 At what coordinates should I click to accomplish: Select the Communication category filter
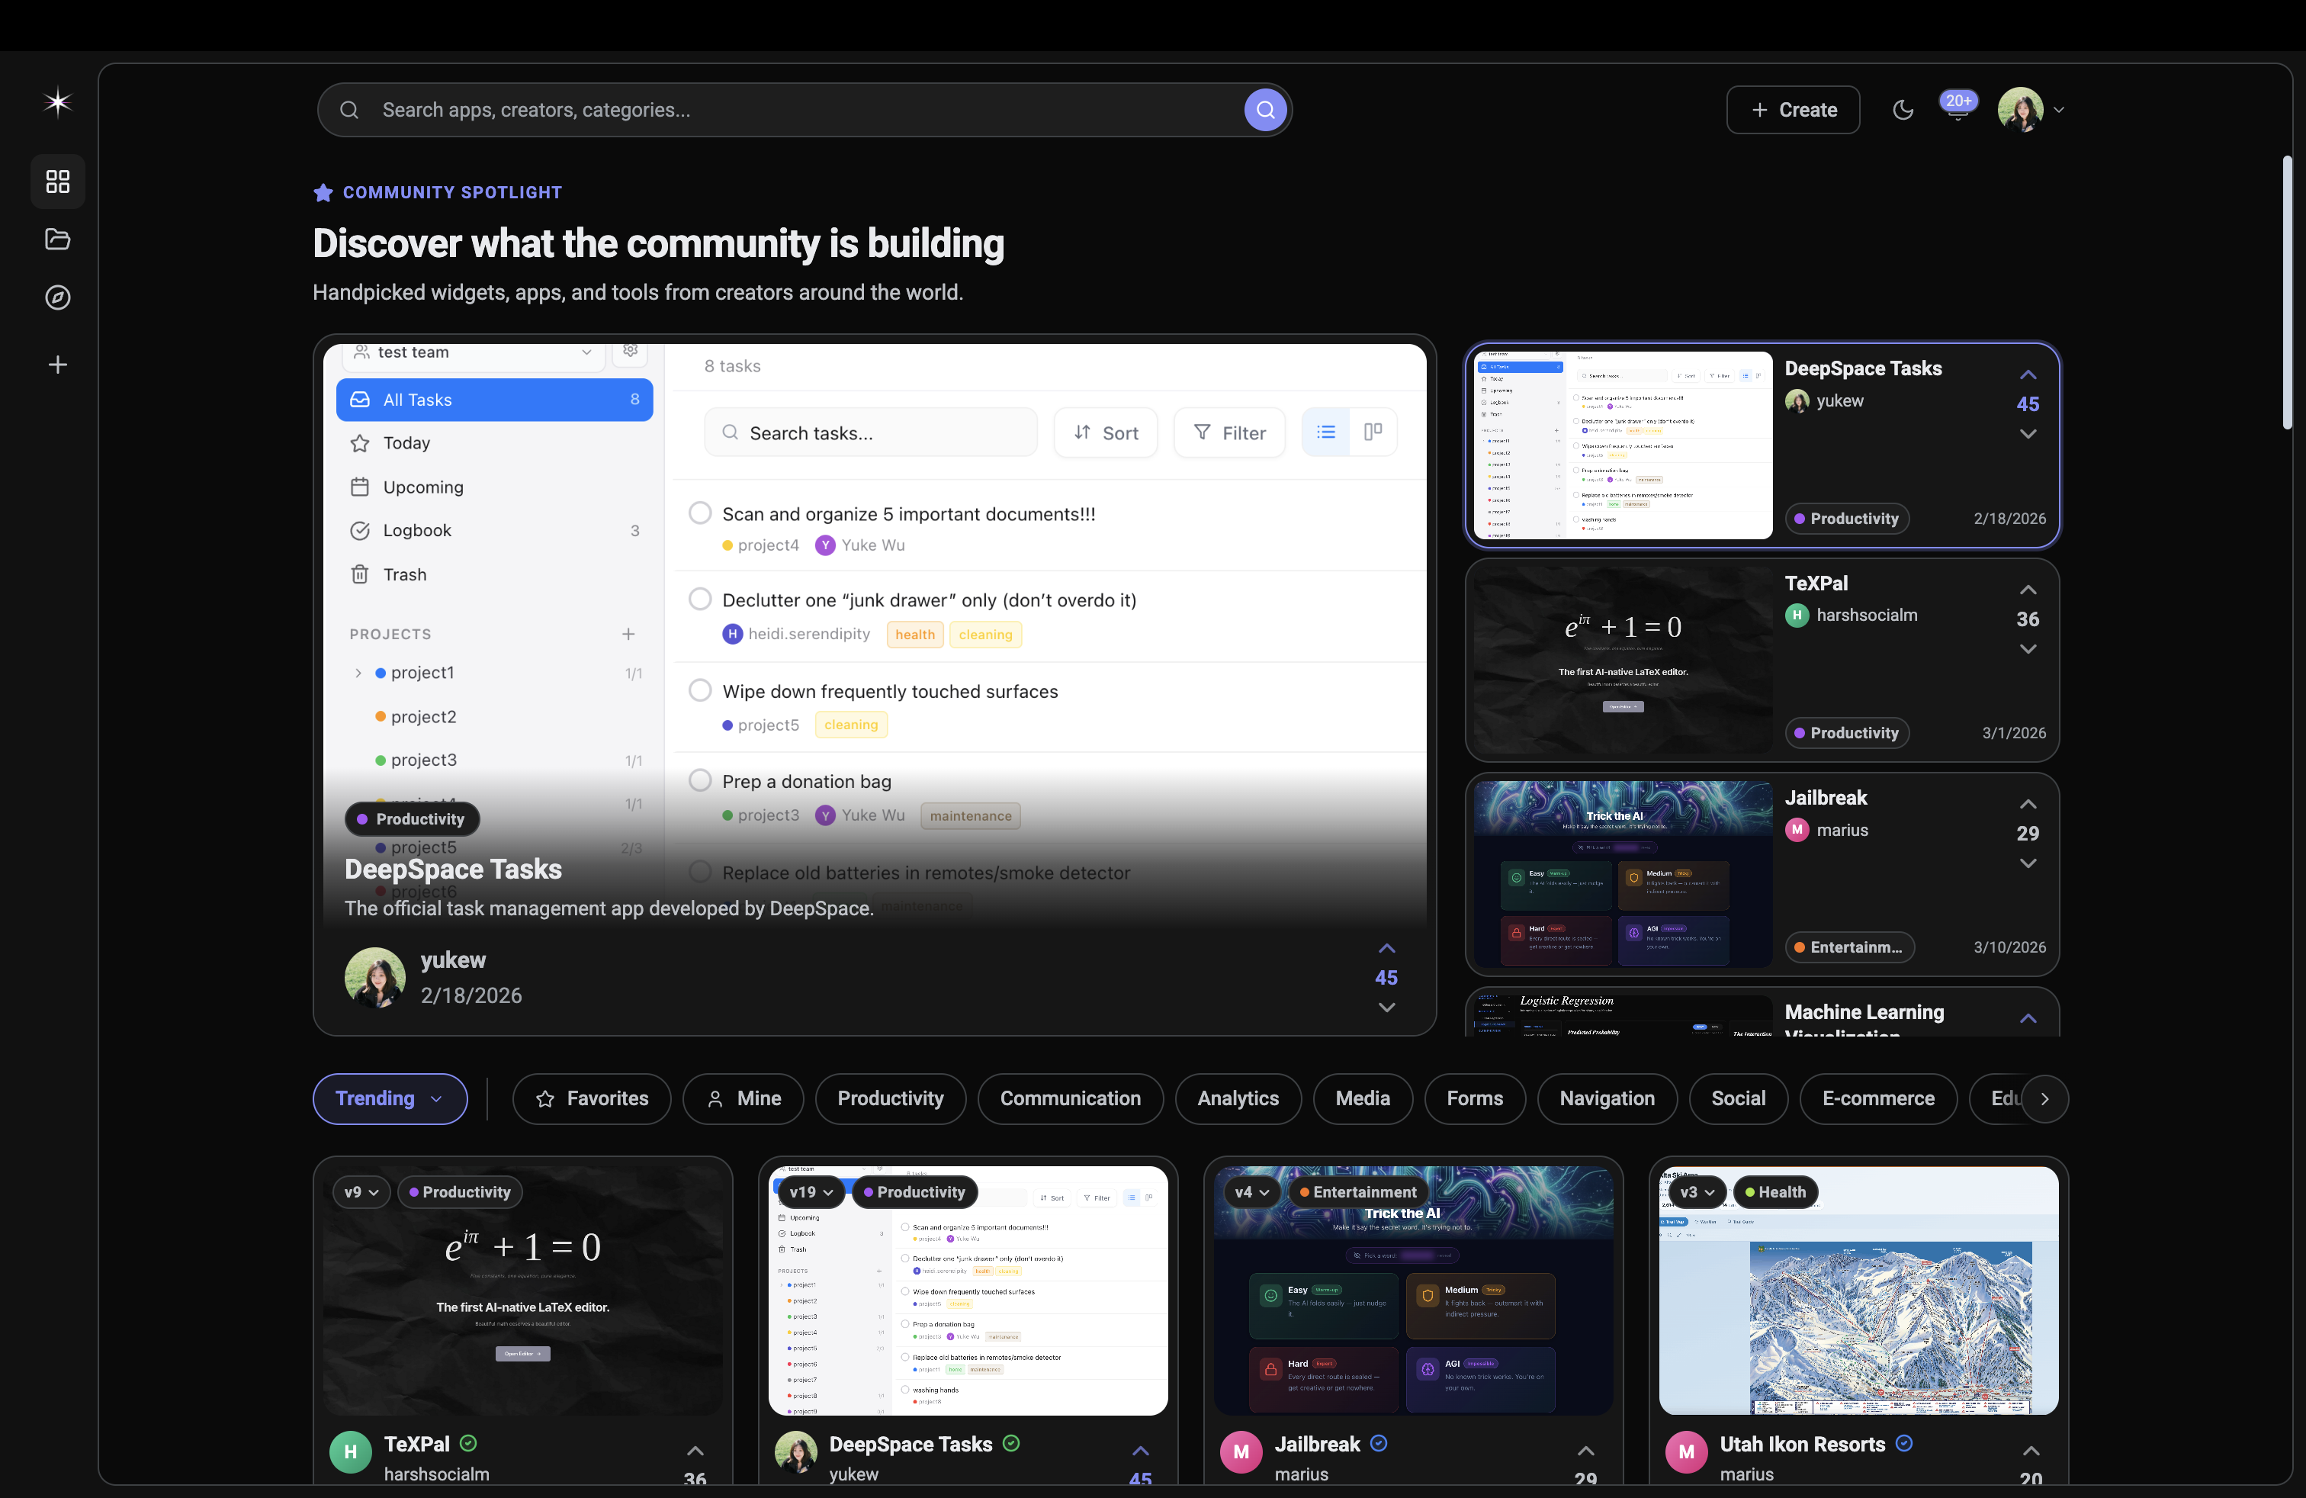point(1071,1099)
